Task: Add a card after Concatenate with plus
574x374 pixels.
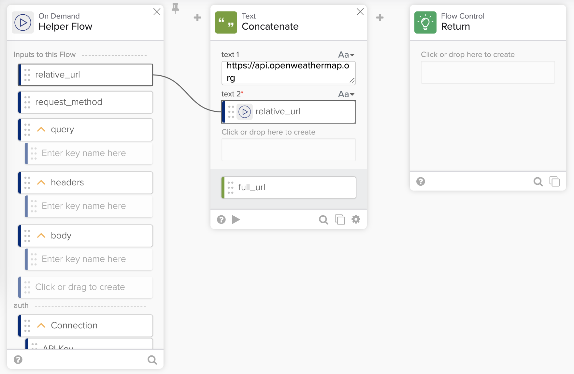Action: 380,18
